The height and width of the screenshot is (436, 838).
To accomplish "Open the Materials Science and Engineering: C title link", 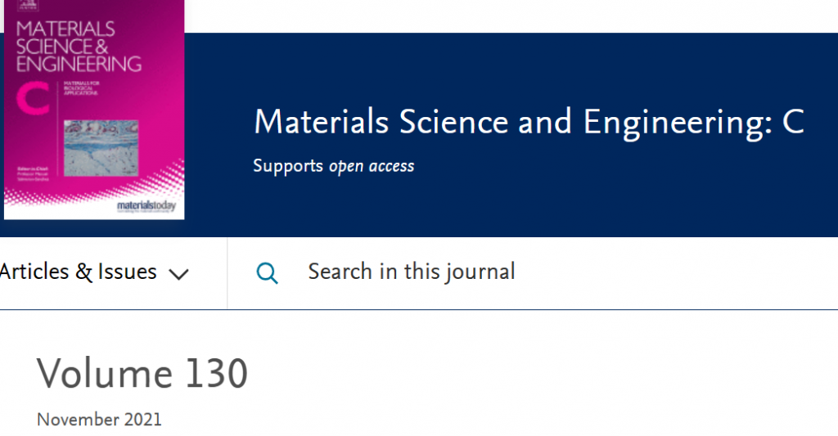I will (x=529, y=123).
